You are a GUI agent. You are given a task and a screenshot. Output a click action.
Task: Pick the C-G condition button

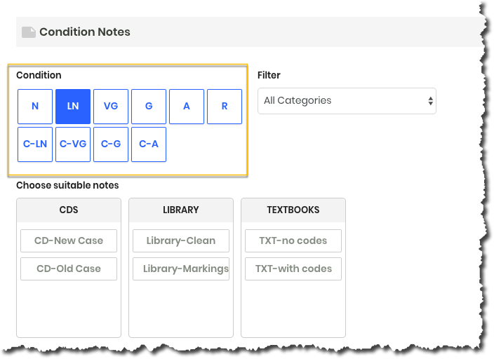(111, 144)
